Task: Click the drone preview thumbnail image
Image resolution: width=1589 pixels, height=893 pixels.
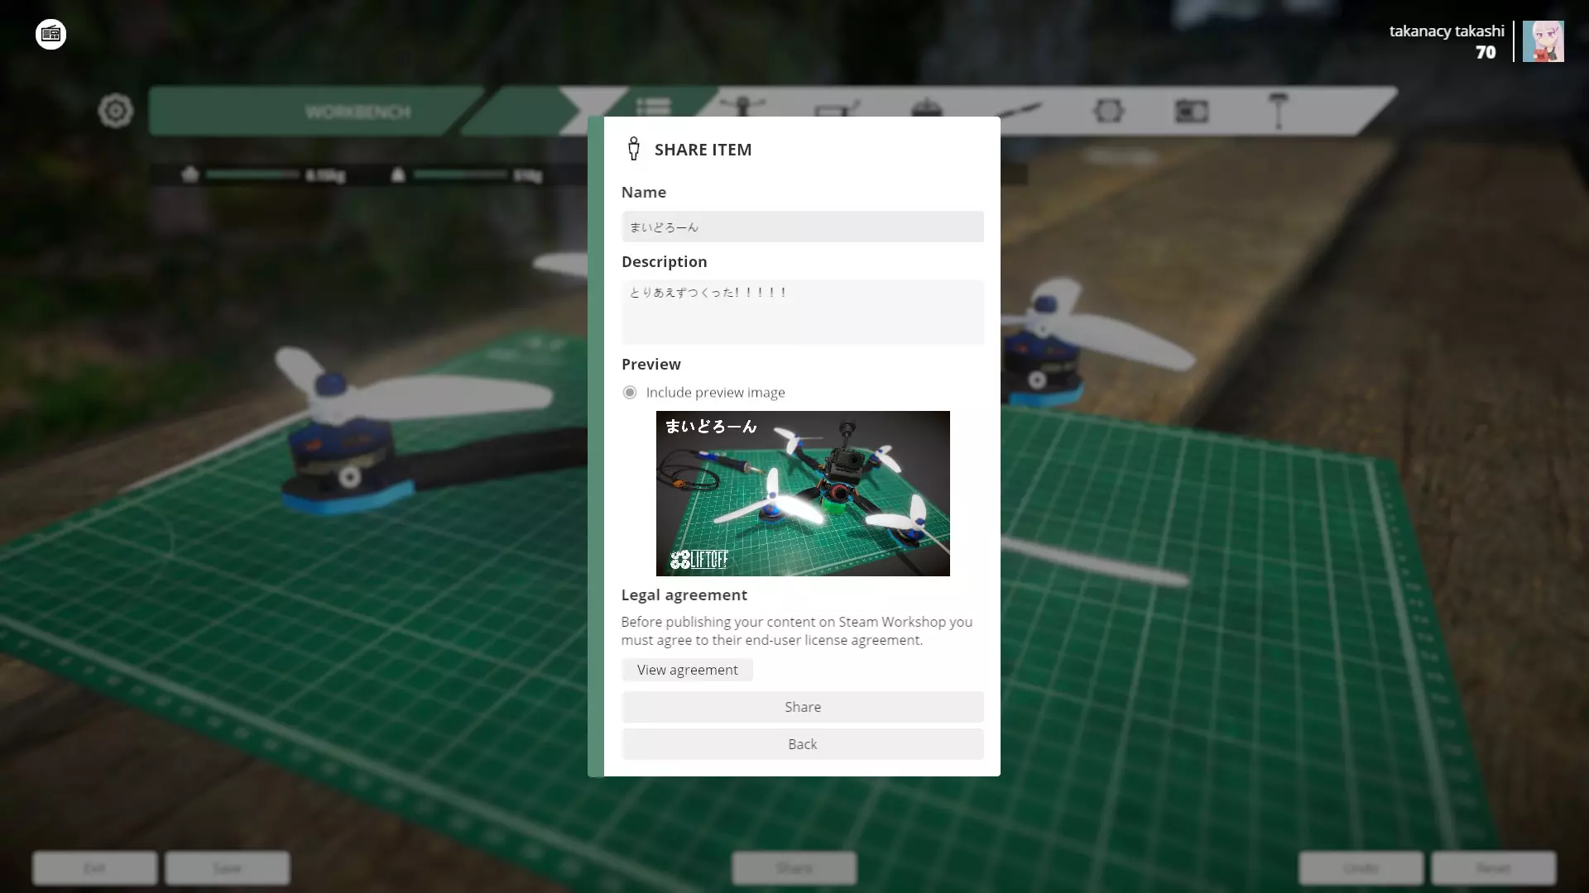Action: (x=802, y=494)
